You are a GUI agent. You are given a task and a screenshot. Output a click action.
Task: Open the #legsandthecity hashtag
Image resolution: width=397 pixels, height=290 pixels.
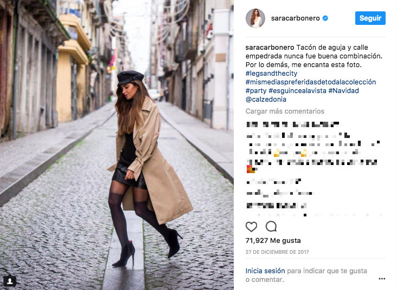tap(271, 74)
